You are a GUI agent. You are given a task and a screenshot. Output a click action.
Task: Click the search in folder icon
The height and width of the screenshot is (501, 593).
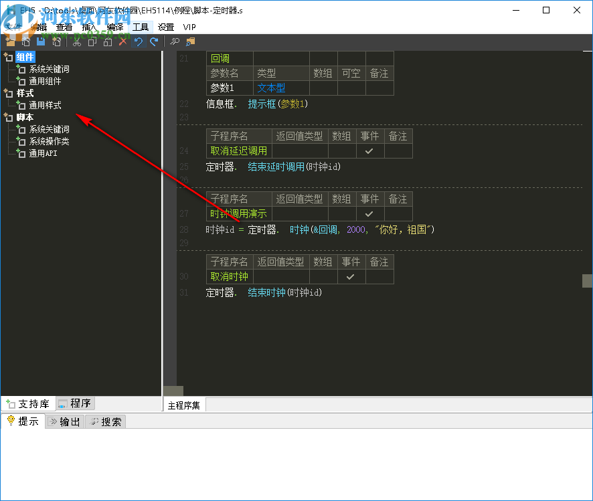(x=190, y=41)
